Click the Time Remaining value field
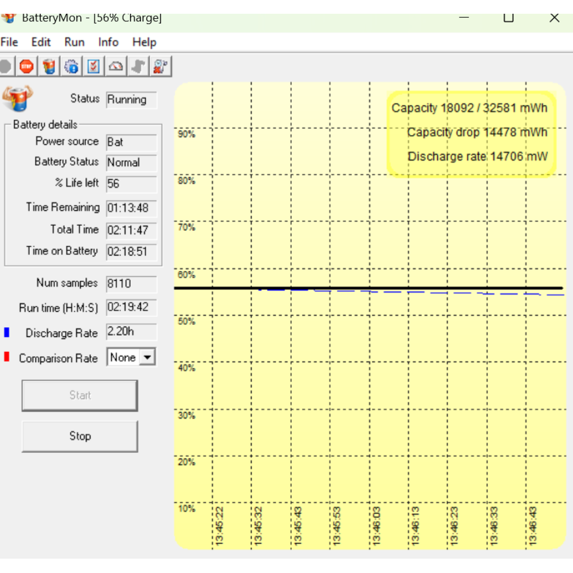 (x=131, y=208)
